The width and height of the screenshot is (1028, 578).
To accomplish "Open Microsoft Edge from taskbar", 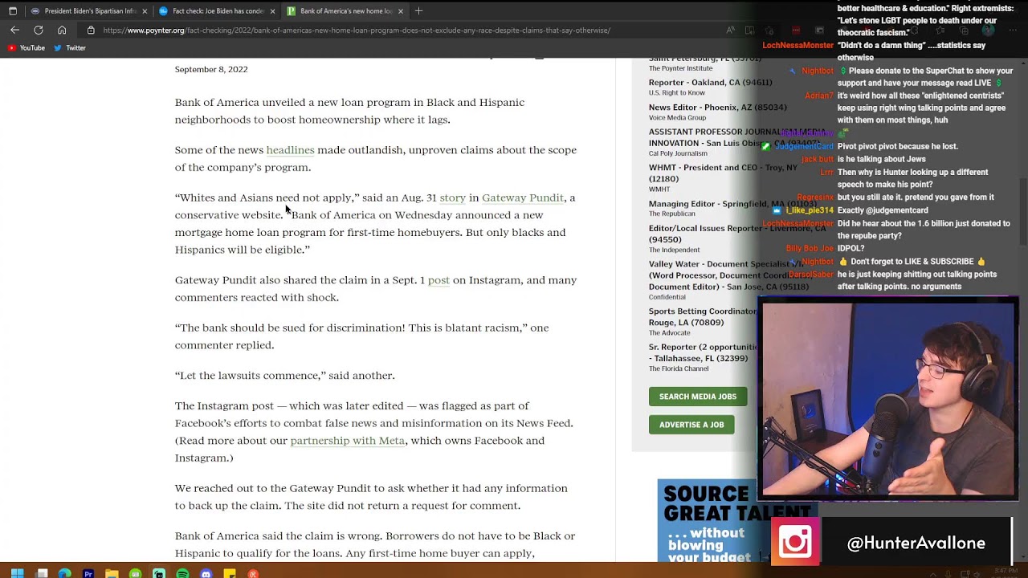I will 65,573.
